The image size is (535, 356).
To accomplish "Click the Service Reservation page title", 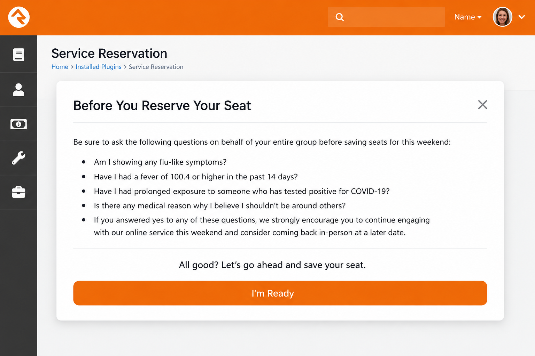I will point(109,54).
